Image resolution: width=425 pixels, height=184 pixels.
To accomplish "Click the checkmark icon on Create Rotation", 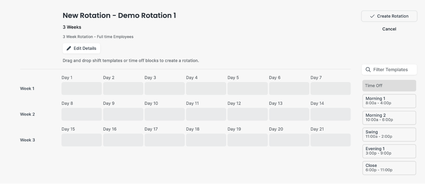I will 372,16.
